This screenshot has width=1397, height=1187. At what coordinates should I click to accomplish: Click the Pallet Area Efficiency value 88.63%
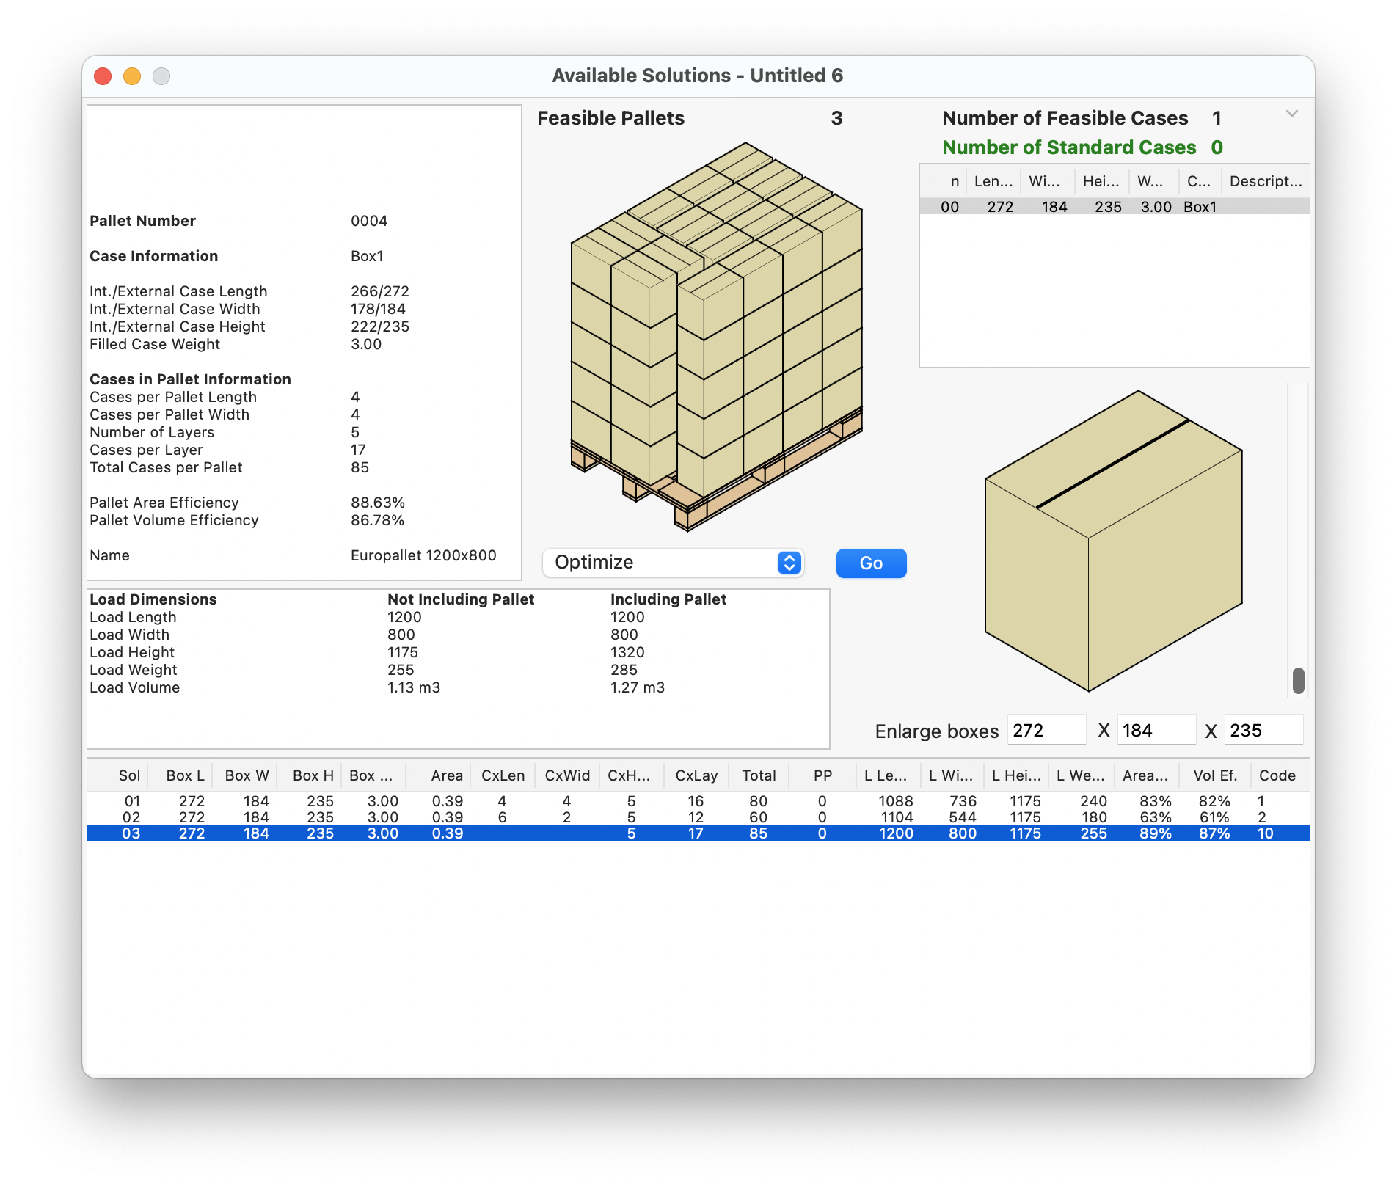click(377, 503)
